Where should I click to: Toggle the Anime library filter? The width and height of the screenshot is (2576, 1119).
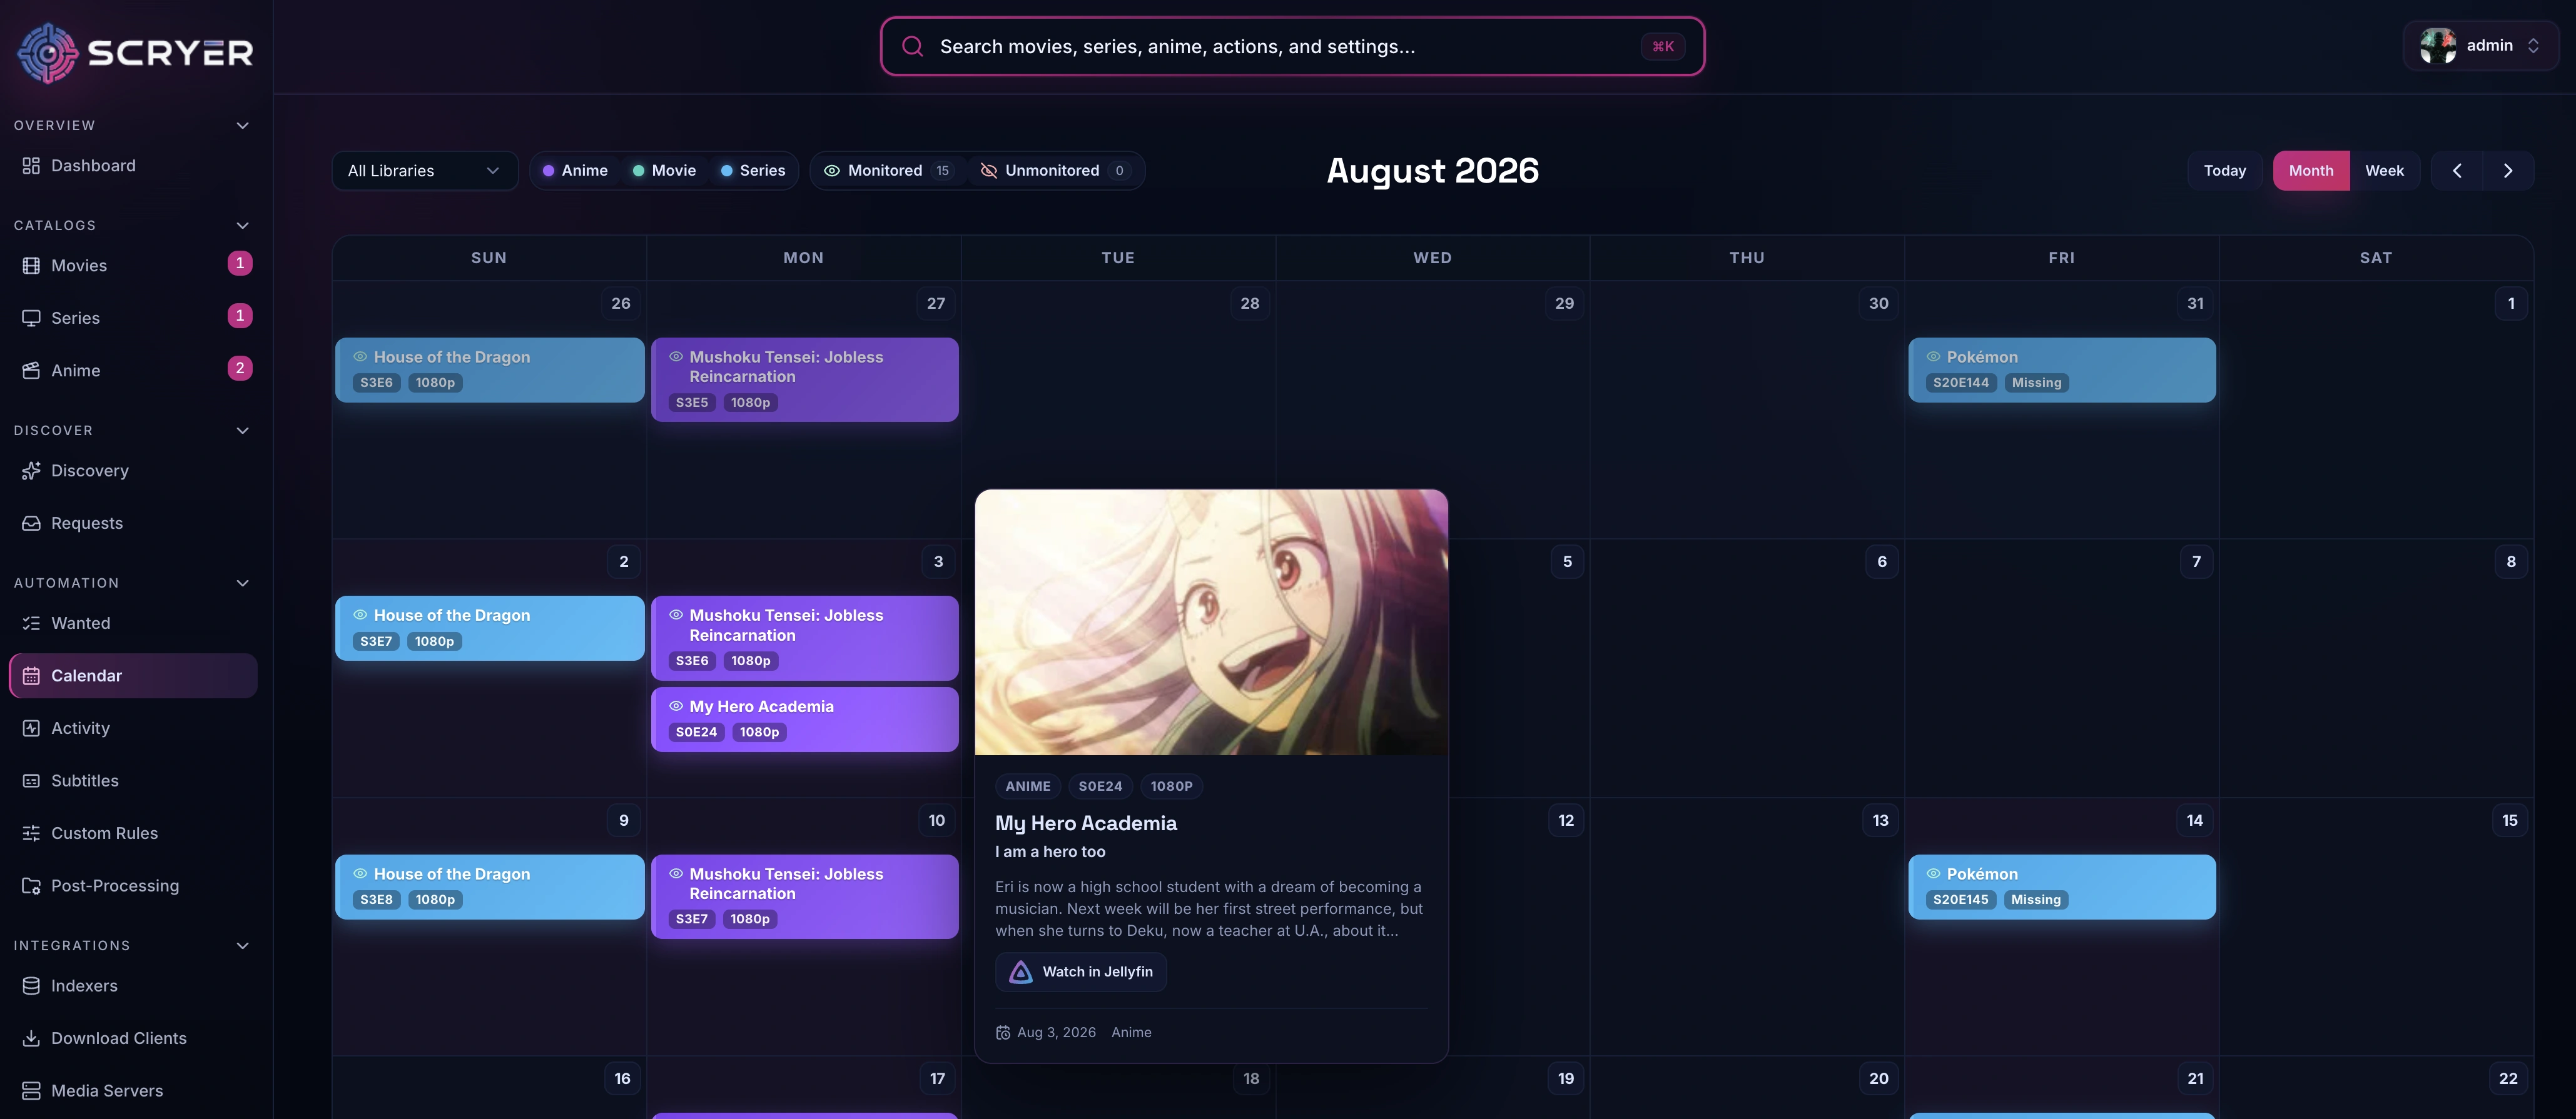point(575,171)
